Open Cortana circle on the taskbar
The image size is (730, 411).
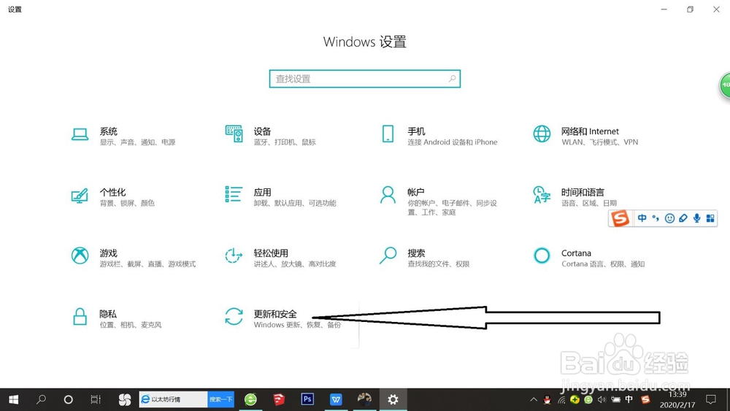pyautogui.click(x=68, y=399)
